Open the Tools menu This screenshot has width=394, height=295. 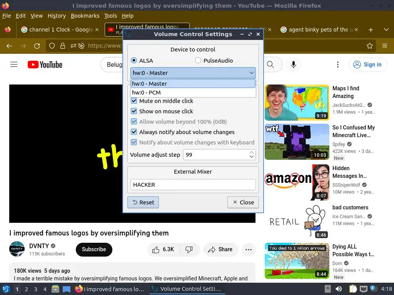[x=110, y=16]
